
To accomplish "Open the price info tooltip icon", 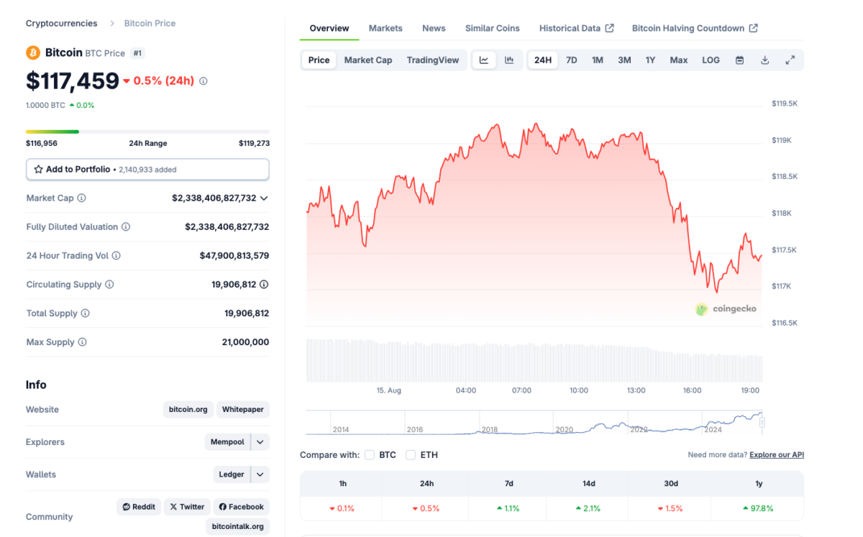I will (x=204, y=81).
